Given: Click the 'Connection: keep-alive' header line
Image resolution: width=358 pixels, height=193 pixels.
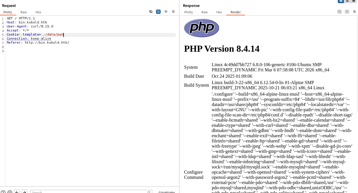Looking at the screenshot, I should (29, 38).
